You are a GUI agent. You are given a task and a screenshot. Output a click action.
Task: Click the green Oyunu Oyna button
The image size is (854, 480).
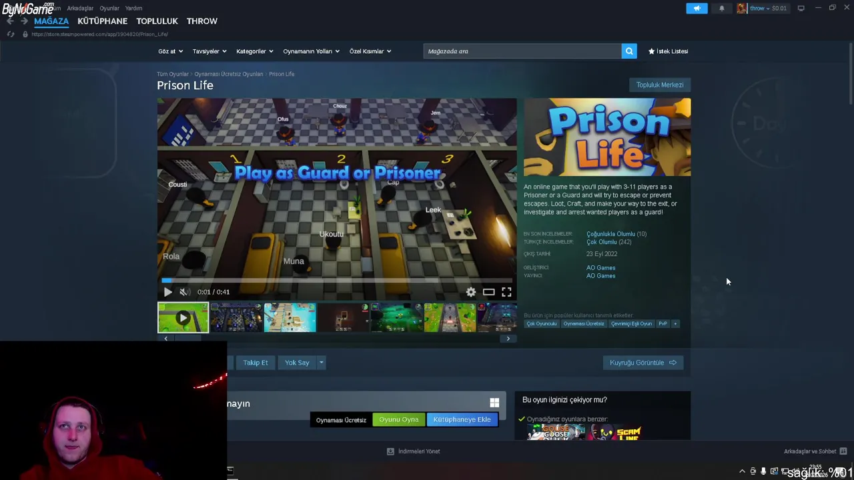(x=398, y=419)
